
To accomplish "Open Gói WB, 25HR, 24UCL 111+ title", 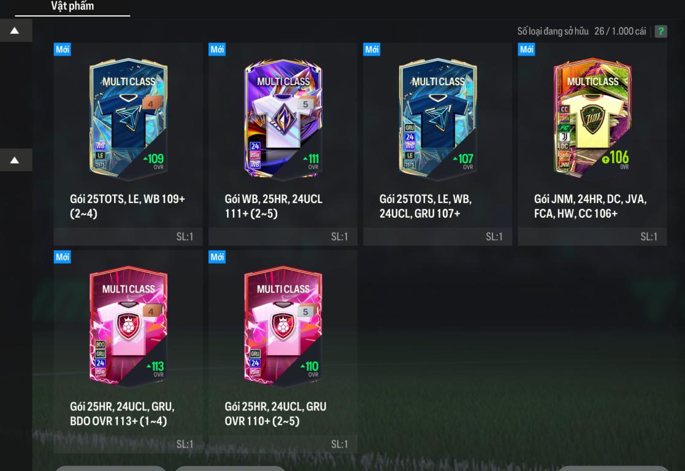I will (274, 206).
